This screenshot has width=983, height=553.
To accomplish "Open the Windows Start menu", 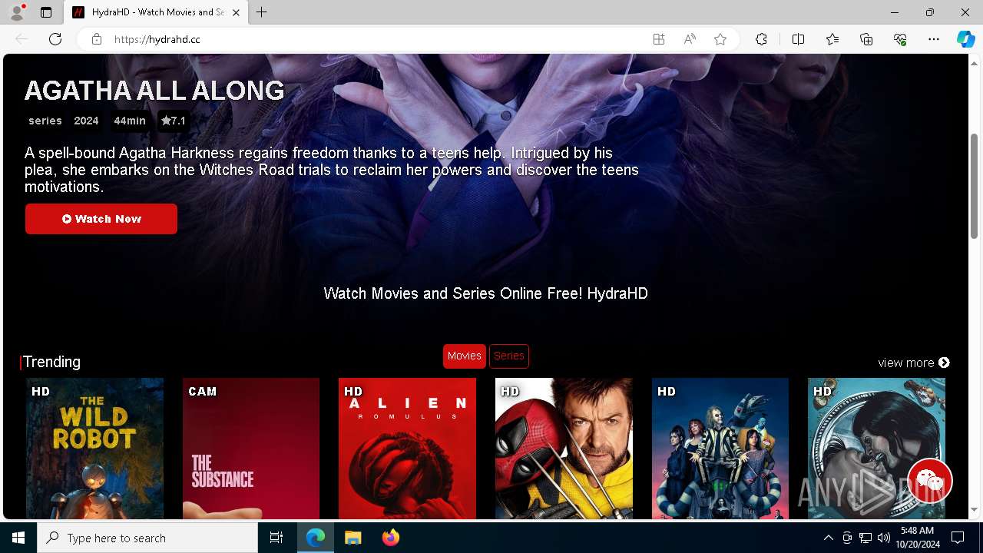I will click(18, 538).
